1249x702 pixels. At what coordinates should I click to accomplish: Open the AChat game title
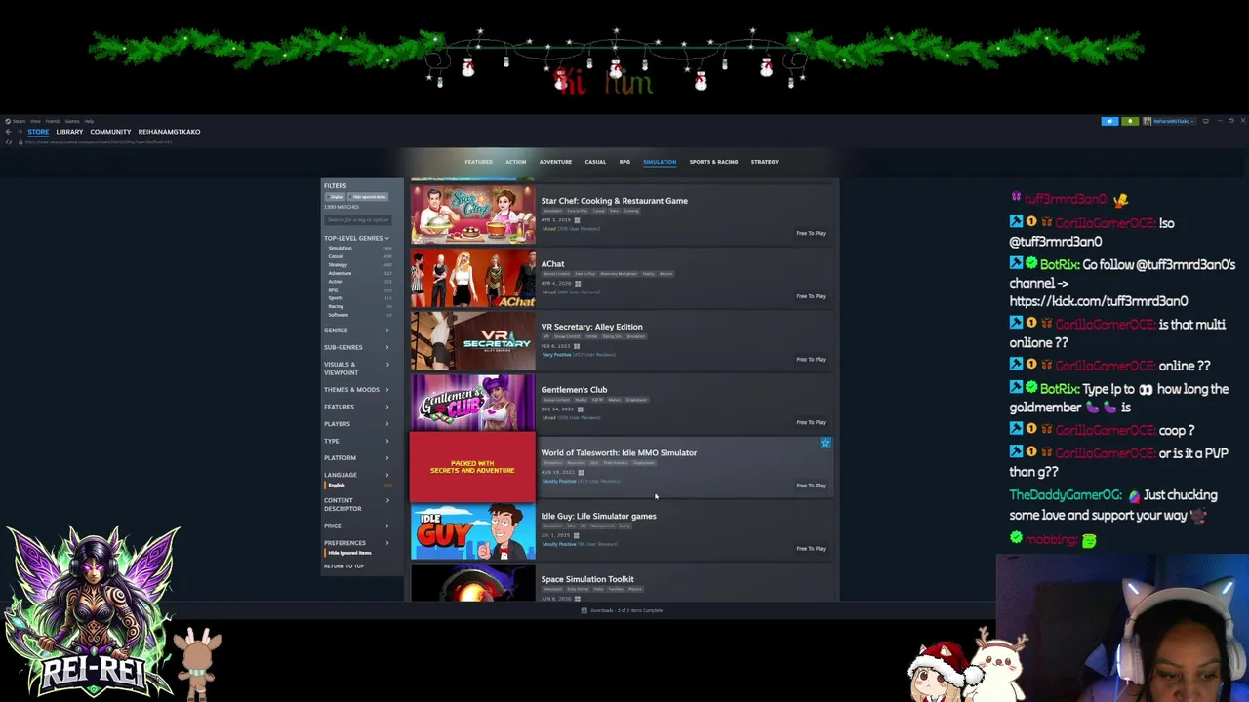pos(552,264)
